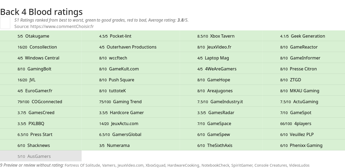Open the Gaming Trend 75/100 entry
The width and height of the screenshot is (345, 168).
(x=131, y=102)
